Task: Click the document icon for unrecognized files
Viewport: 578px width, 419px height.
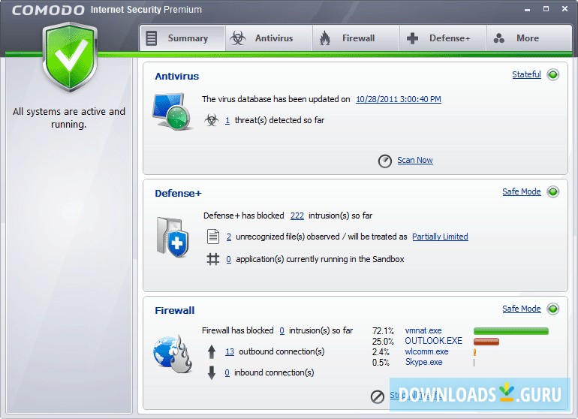Action: pos(212,237)
